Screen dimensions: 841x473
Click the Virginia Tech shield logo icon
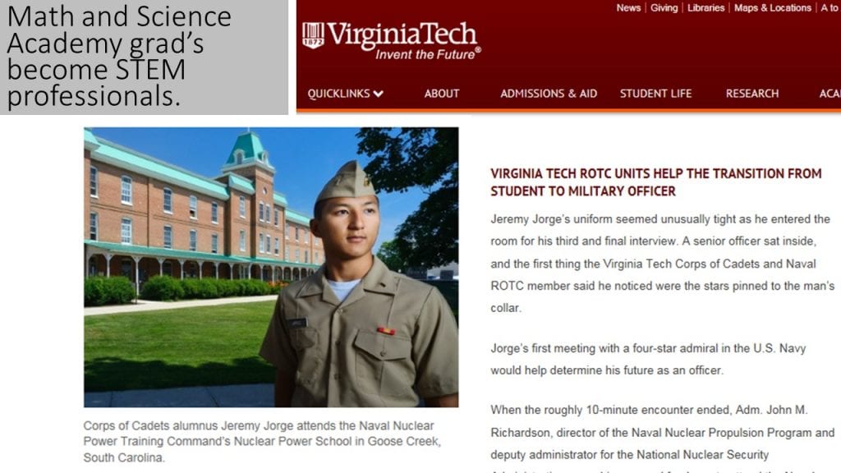click(313, 35)
